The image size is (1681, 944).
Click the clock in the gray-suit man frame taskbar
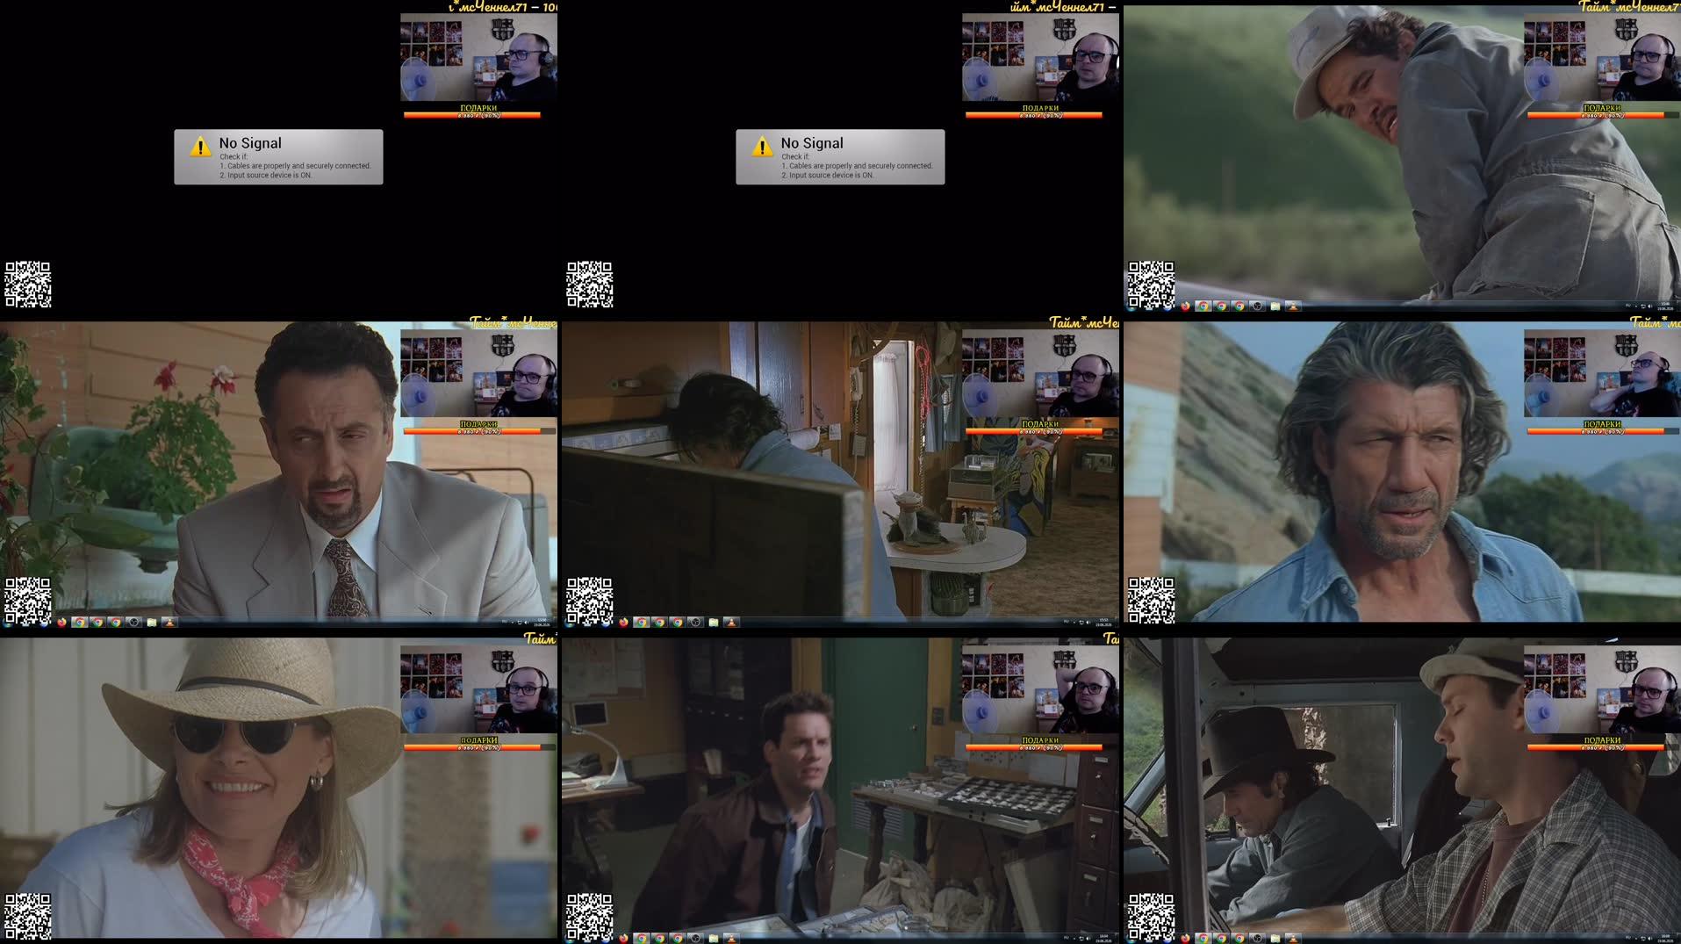(x=542, y=623)
